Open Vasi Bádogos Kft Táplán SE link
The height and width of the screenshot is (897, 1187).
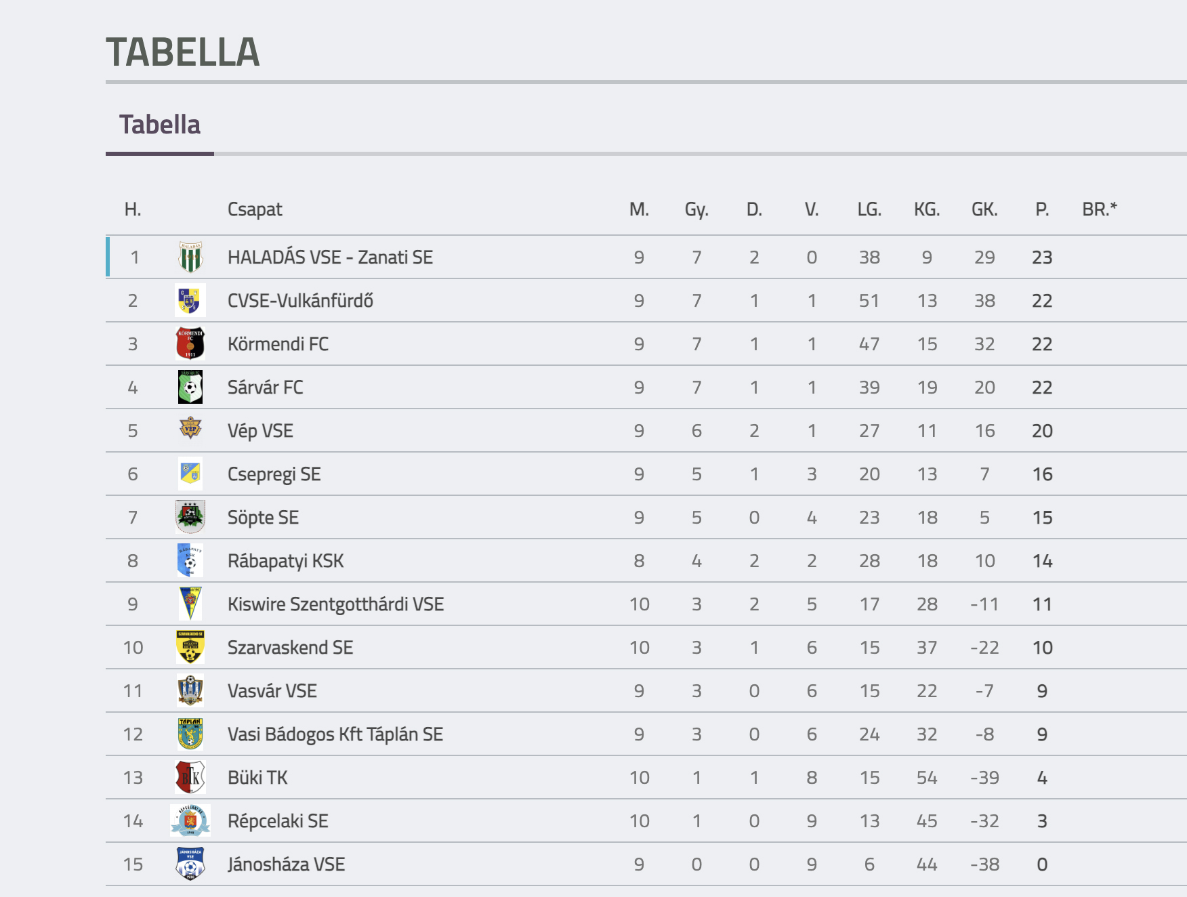coord(335,734)
